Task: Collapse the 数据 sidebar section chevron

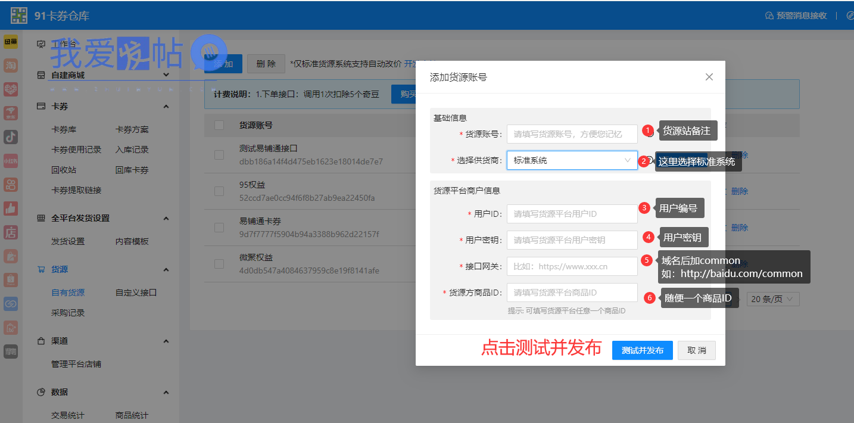Action: [166, 392]
